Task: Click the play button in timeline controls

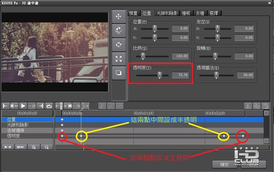Action: (23, 106)
